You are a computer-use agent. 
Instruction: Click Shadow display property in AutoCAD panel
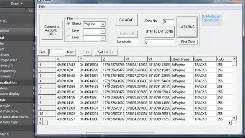(x=10, y=94)
